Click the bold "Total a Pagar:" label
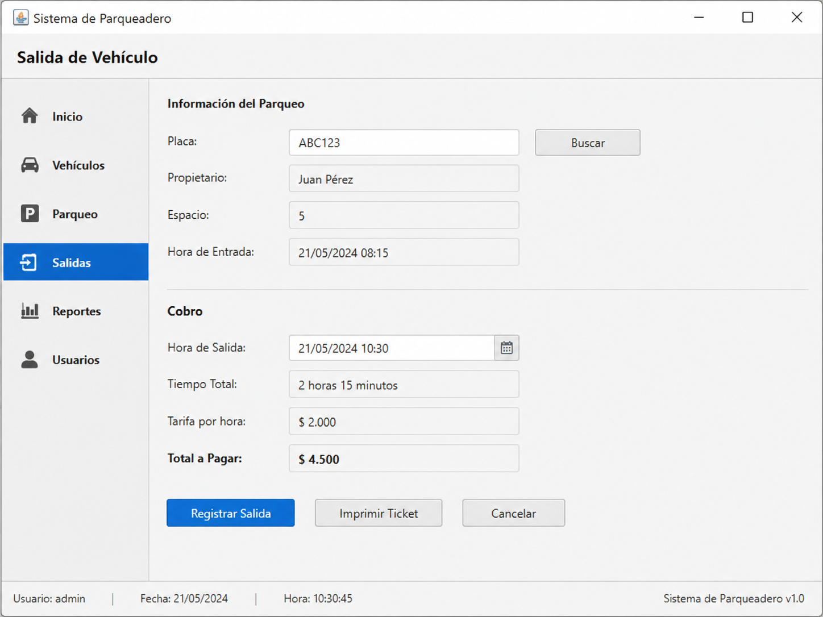This screenshot has width=823, height=617. 205,458
